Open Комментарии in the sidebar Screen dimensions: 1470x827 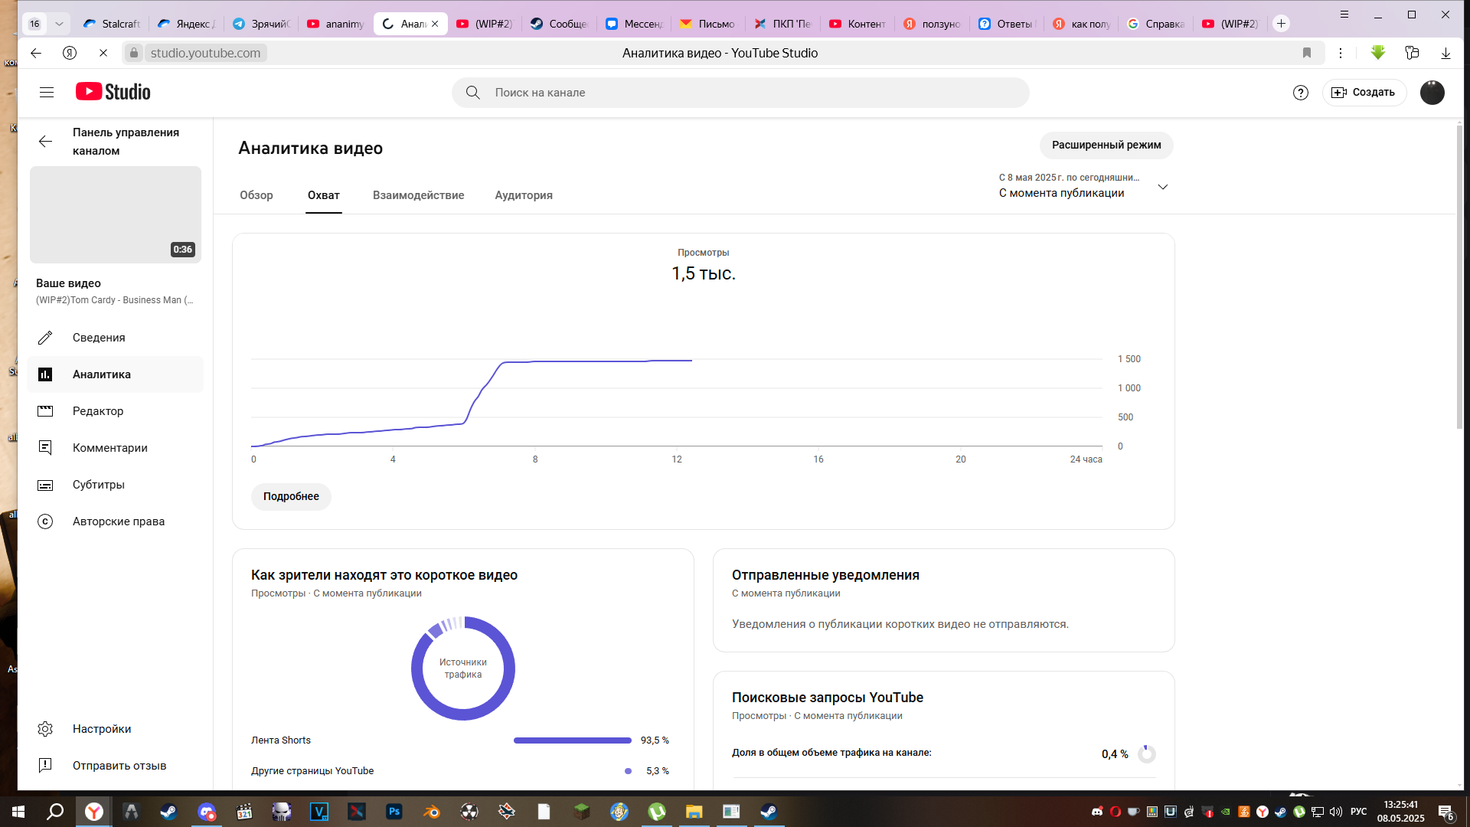[x=109, y=448]
